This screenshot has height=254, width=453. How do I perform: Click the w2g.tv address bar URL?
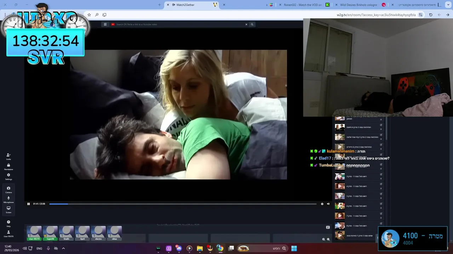pyautogui.click(x=376, y=15)
